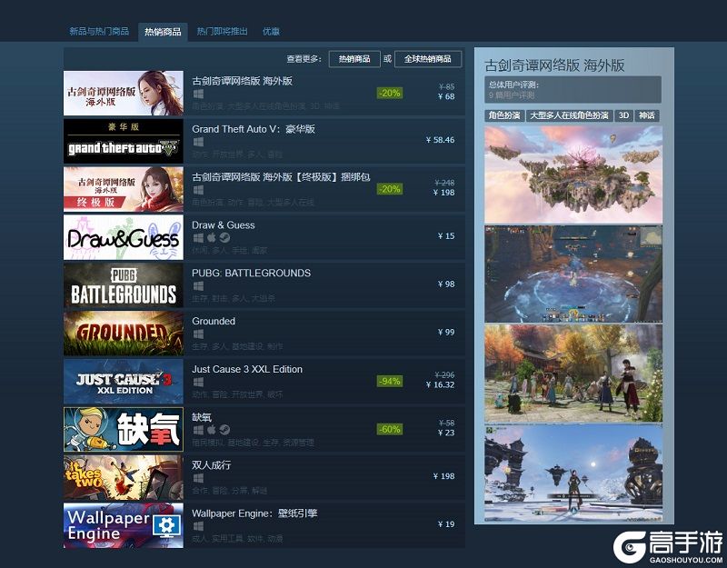This screenshot has width=727, height=568.
Task: Click the 热销商品 see-more button
Action: 354,59
